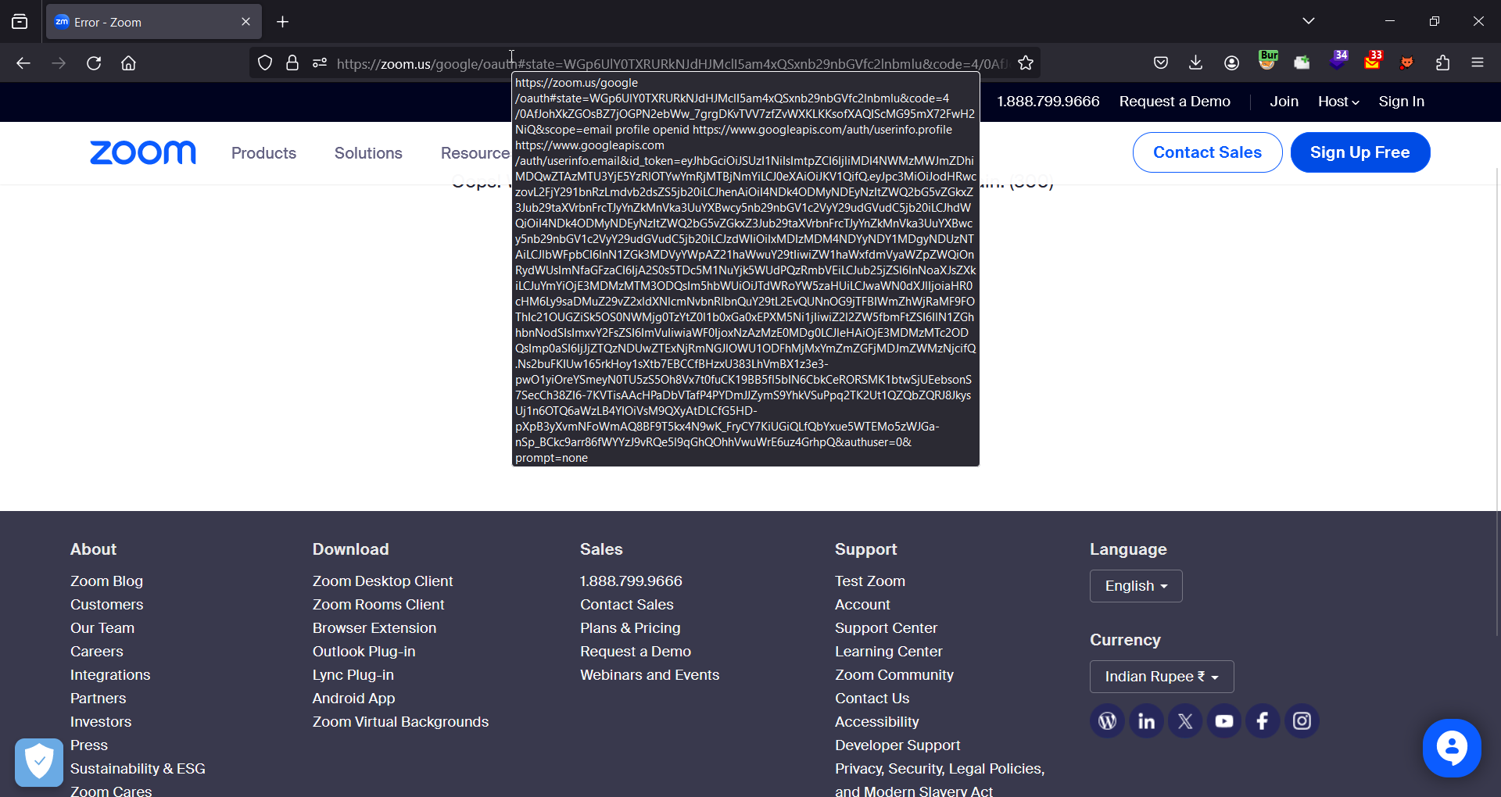
Task: Visit Zoom's X profile icon
Action: click(x=1185, y=721)
